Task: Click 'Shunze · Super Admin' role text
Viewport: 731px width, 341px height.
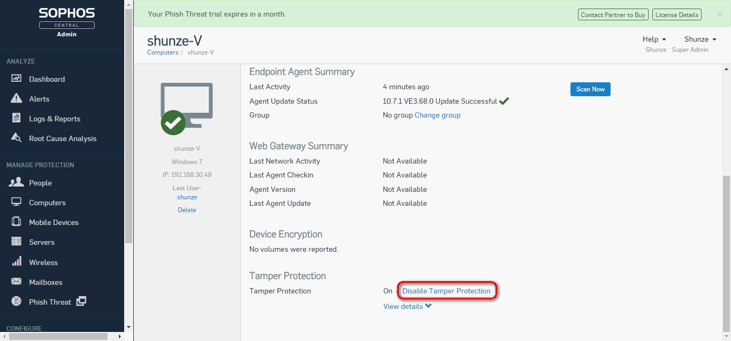Action: (x=677, y=50)
